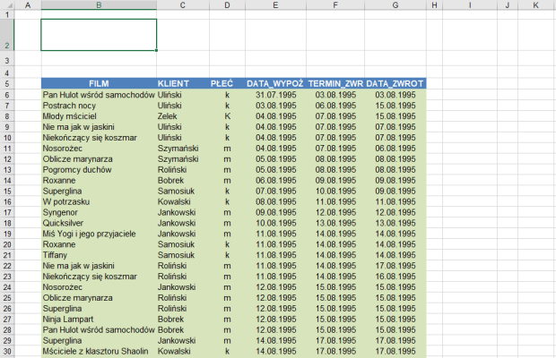556x358 pixels.
Task: Click the DATA_WYPOŻ header cell
Action: point(274,83)
